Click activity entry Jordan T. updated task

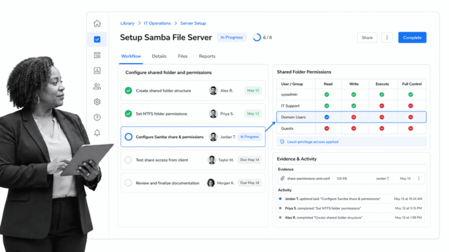point(351,198)
